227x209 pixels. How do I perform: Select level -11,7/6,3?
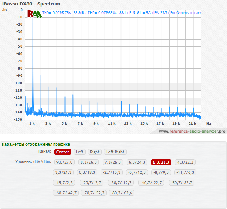click(x=185, y=172)
